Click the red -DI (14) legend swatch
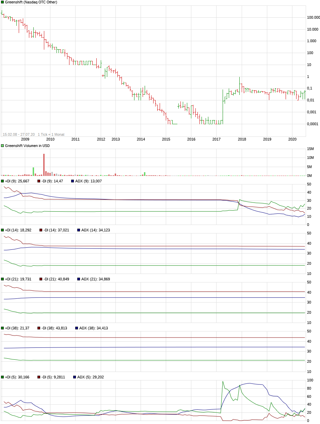Image resolution: width=320 pixels, height=424 pixels. click(x=41, y=230)
